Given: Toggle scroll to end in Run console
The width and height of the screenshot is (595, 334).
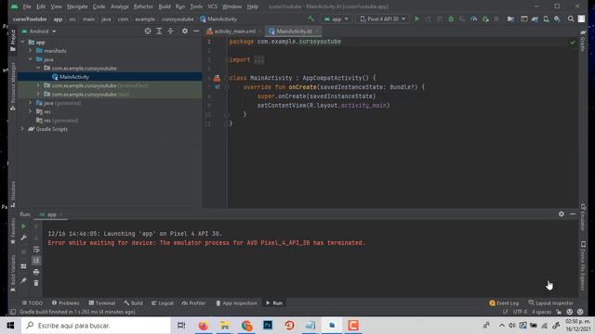Looking at the screenshot, I should pos(36,260).
